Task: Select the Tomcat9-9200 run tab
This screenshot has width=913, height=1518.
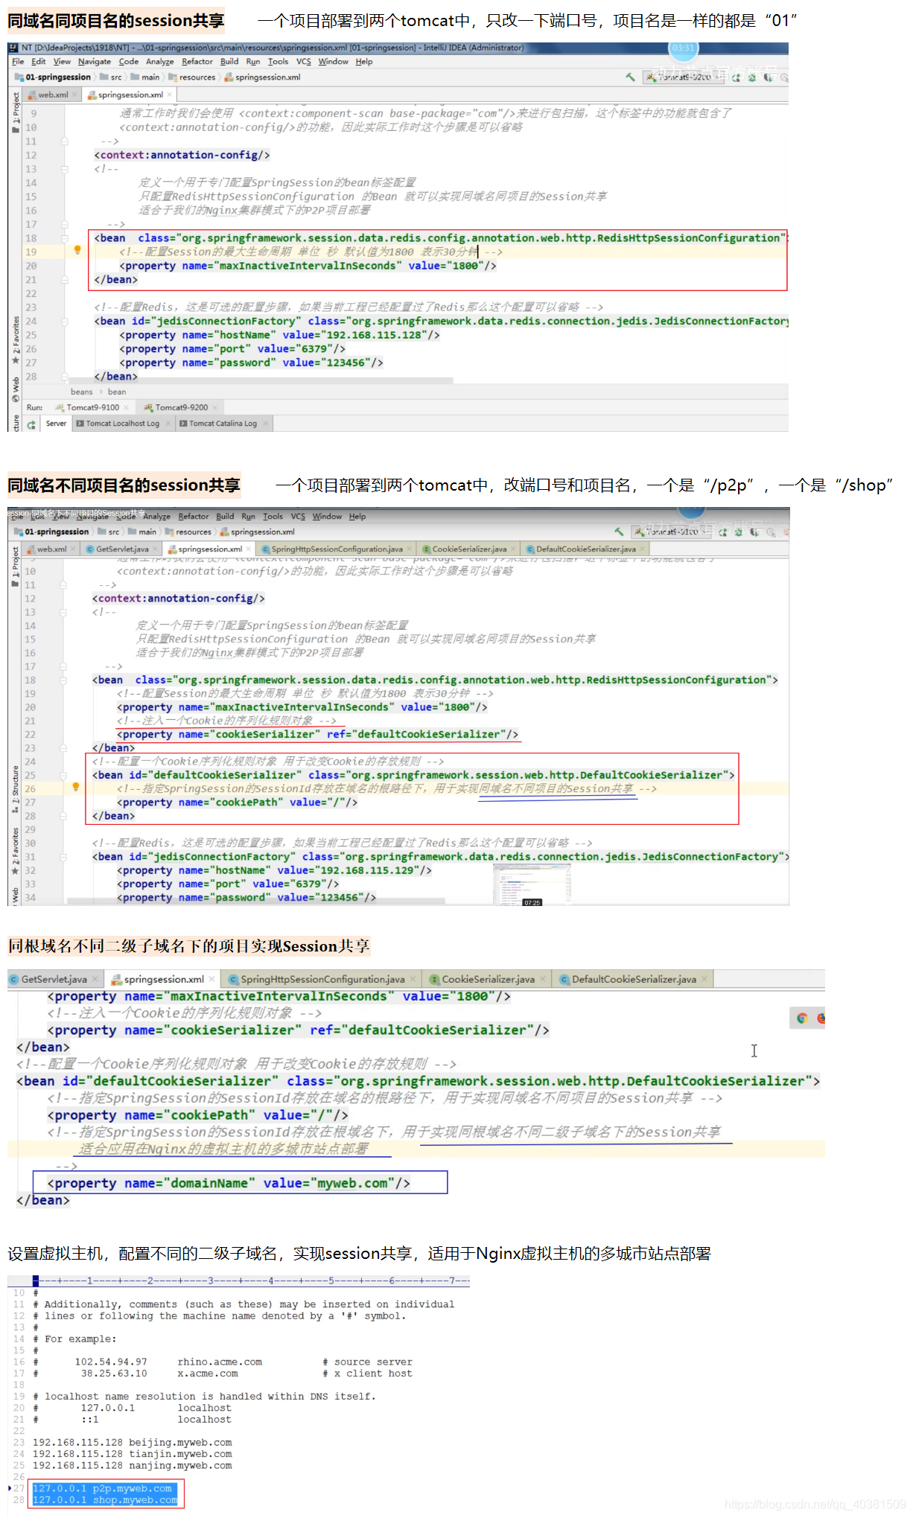Action: (181, 407)
